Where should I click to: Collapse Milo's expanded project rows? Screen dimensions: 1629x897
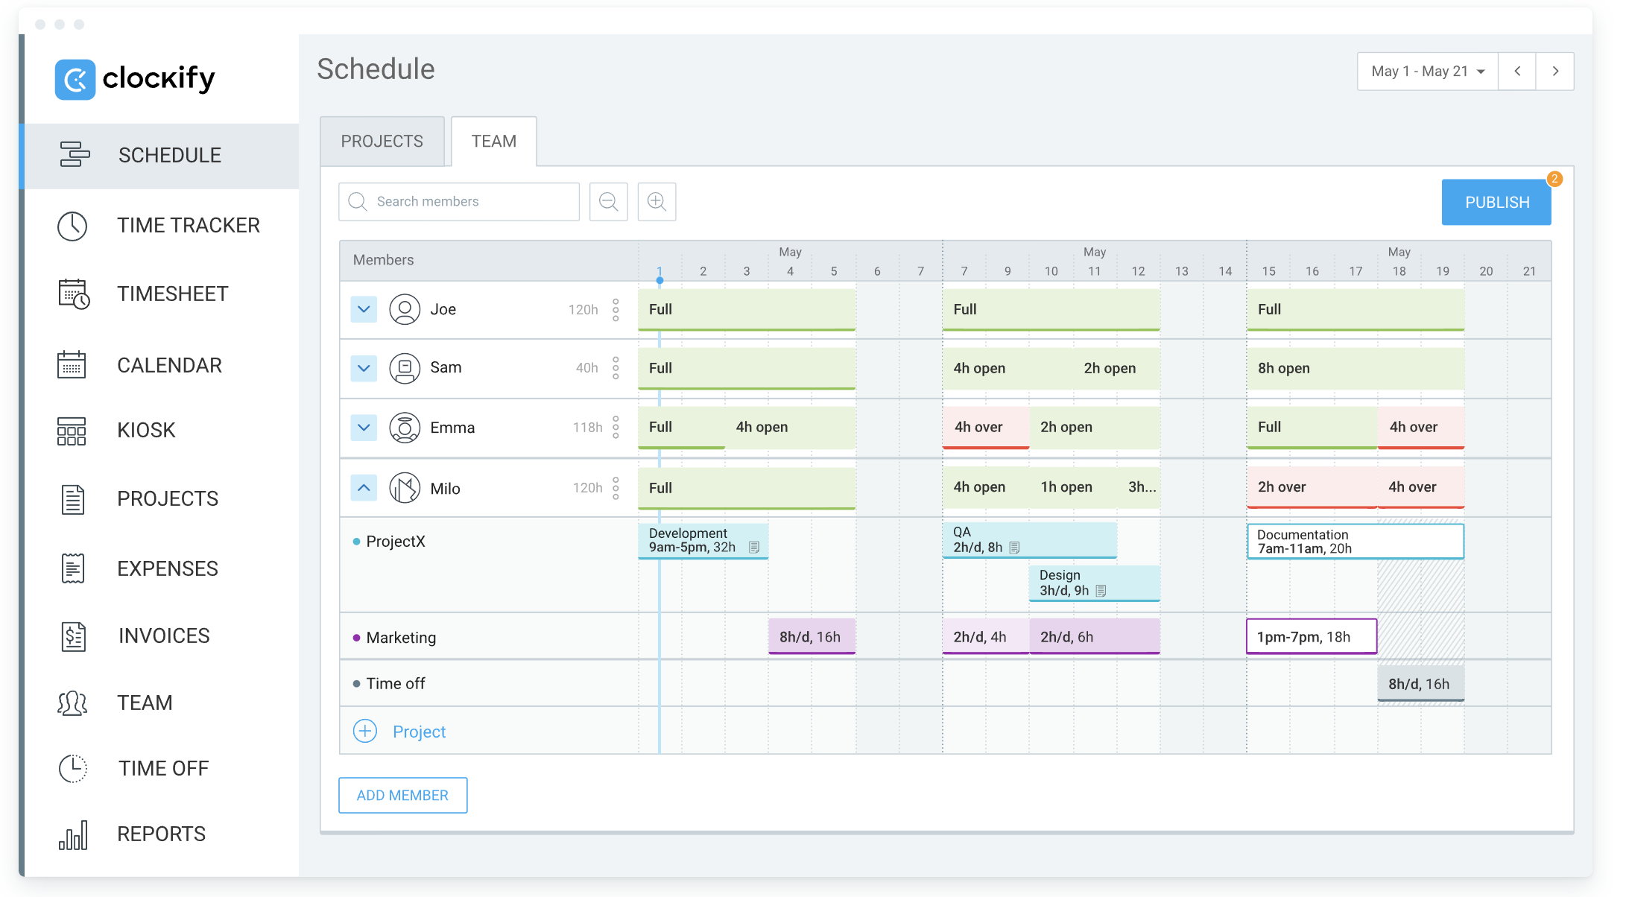[x=364, y=488]
